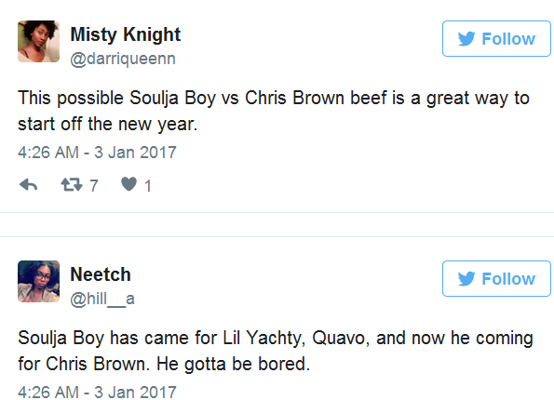Click the like count 1
This screenshot has width=554, height=400.
pyautogui.click(x=148, y=186)
